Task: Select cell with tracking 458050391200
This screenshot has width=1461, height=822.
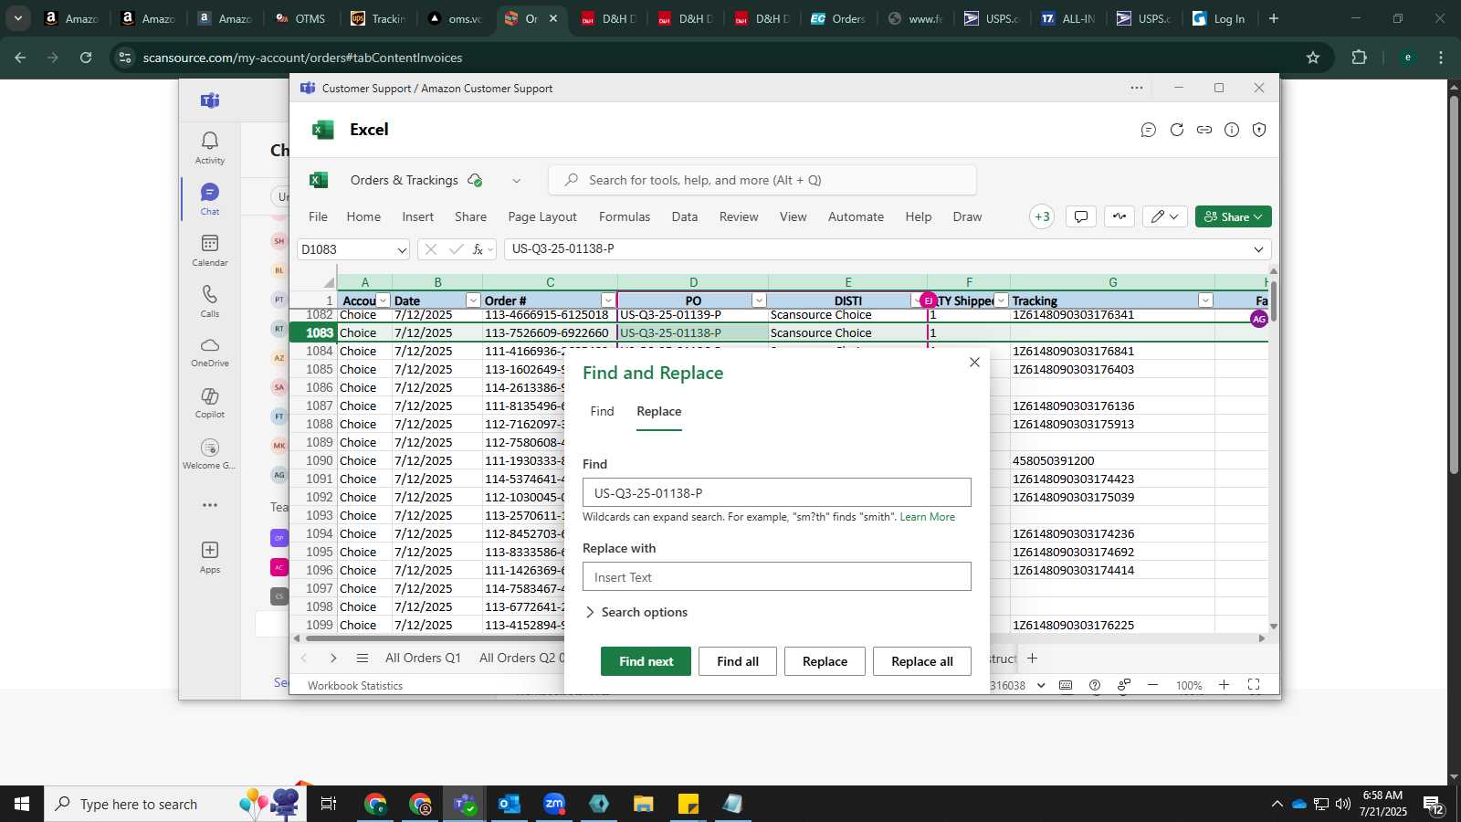Action: click(1112, 460)
